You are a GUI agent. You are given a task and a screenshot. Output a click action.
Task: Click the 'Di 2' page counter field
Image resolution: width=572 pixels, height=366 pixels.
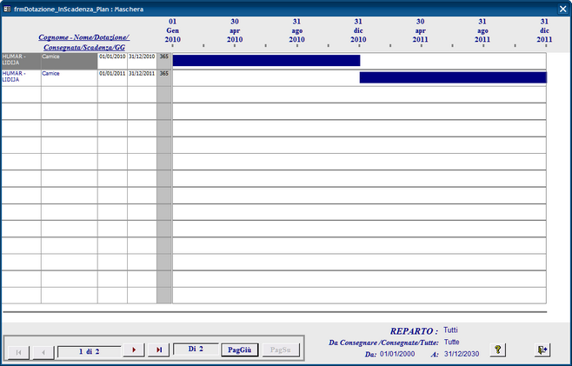click(196, 349)
